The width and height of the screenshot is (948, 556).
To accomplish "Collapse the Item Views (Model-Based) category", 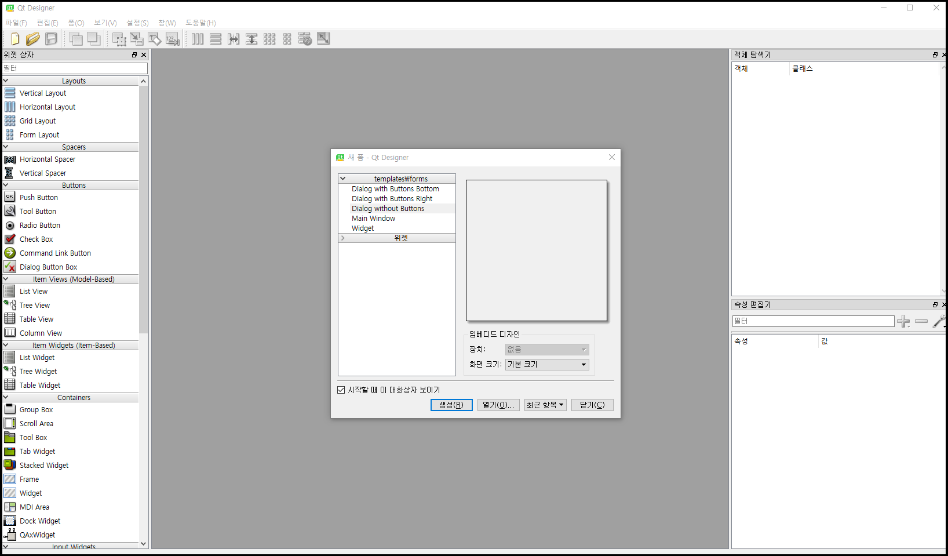I will pos(6,279).
